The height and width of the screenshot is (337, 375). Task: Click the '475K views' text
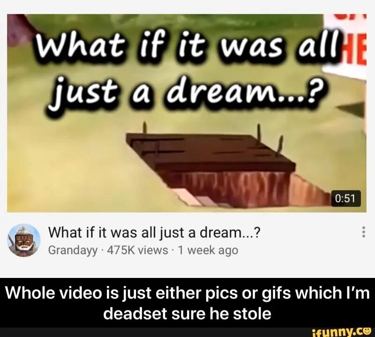coord(137,250)
